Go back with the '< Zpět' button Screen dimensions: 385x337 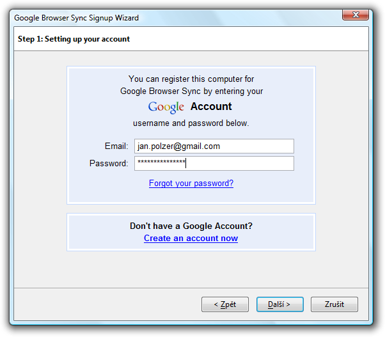point(225,304)
